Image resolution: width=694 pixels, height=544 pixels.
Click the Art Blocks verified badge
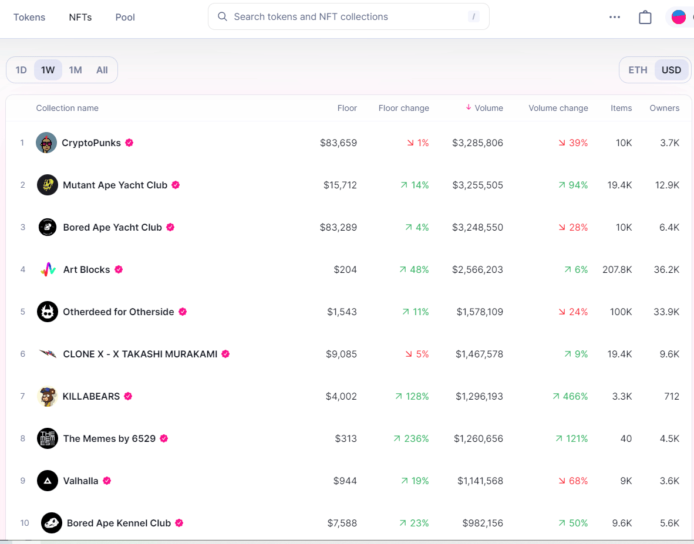(119, 269)
